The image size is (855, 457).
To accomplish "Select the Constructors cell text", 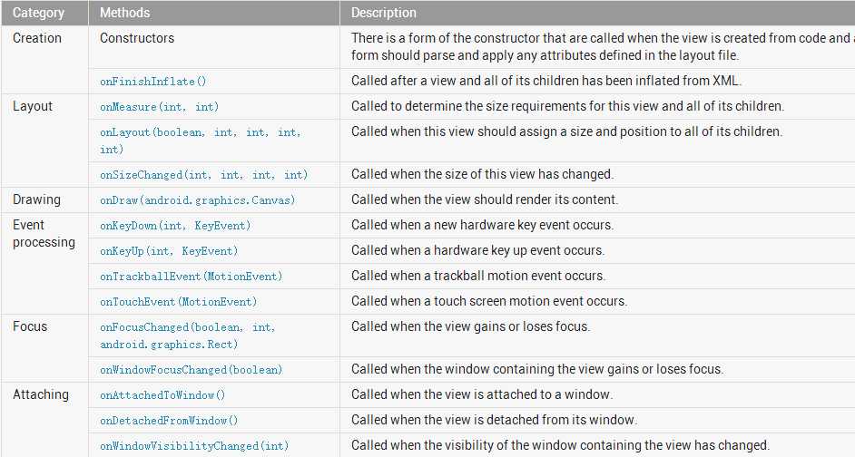I will click(137, 38).
